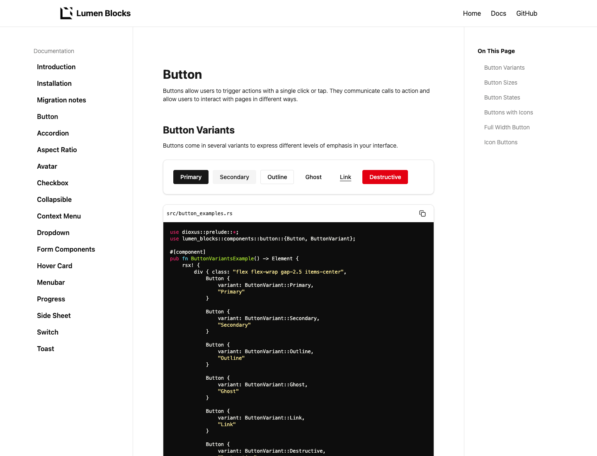
Task: Open Progress documentation
Action: click(x=51, y=299)
